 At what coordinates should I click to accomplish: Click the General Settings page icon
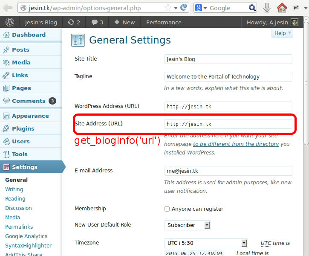78,40
